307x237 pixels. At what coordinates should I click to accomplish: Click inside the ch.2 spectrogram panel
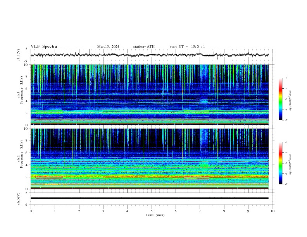pos(149,159)
